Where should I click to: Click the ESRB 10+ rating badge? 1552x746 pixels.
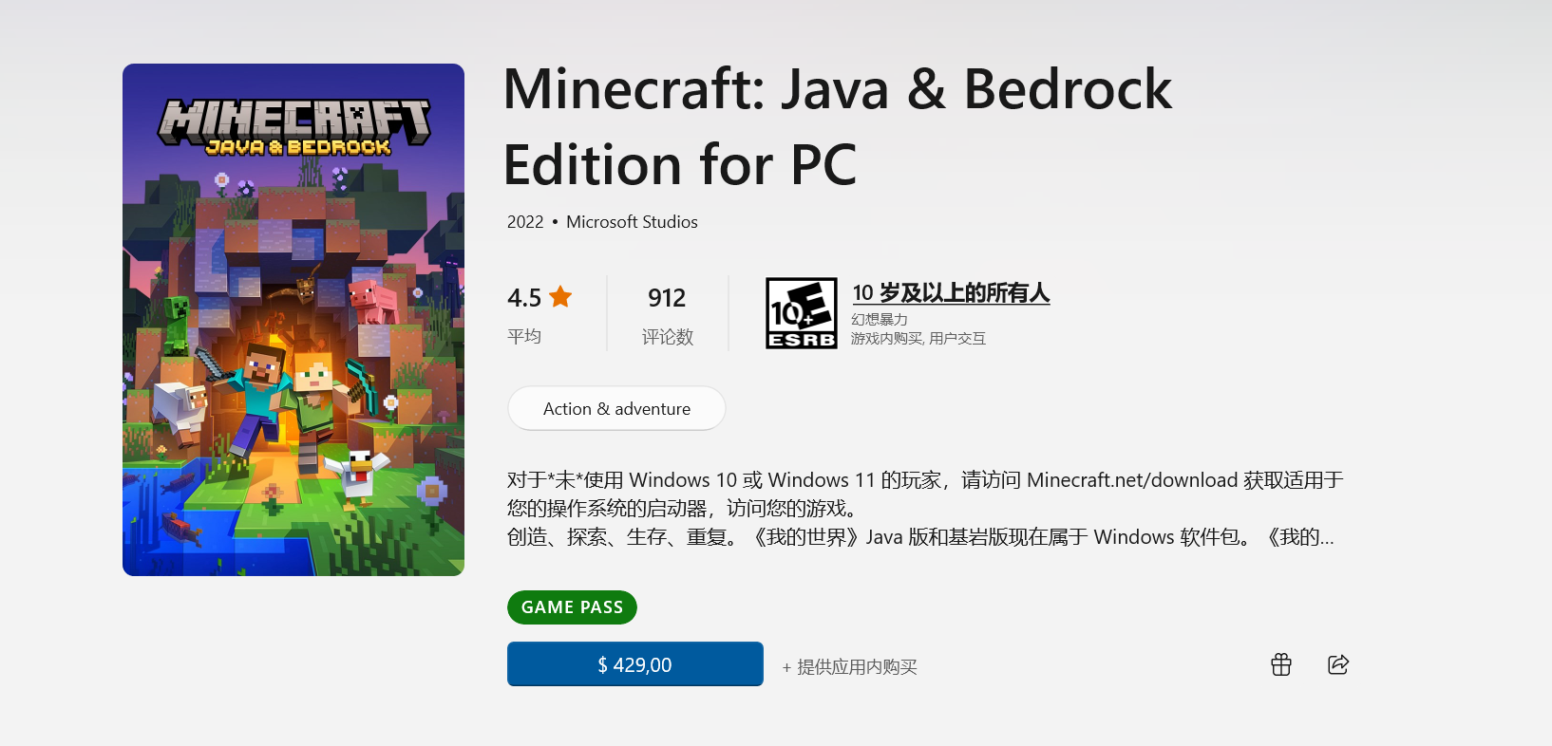tap(802, 313)
